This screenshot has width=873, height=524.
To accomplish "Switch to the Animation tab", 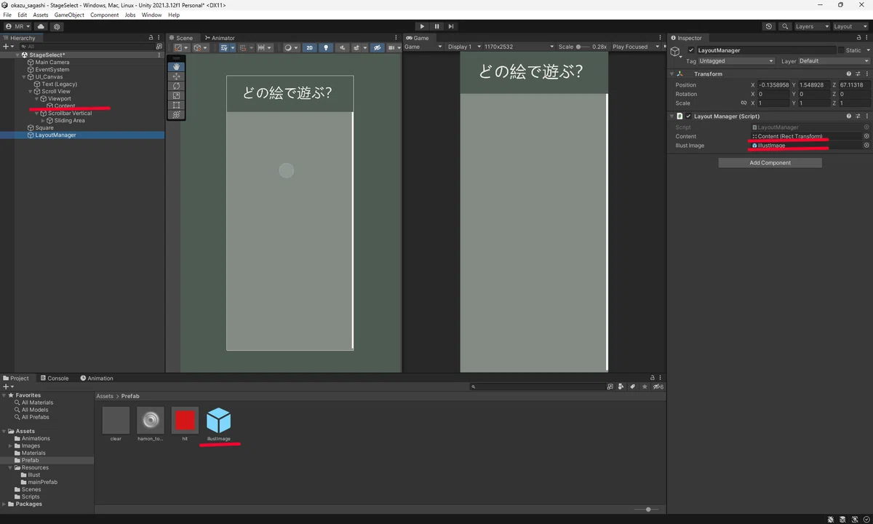I will pyautogui.click(x=97, y=378).
